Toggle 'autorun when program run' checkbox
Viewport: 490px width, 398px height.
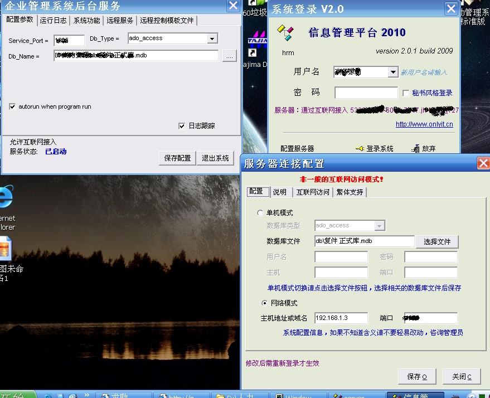point(12,106)
